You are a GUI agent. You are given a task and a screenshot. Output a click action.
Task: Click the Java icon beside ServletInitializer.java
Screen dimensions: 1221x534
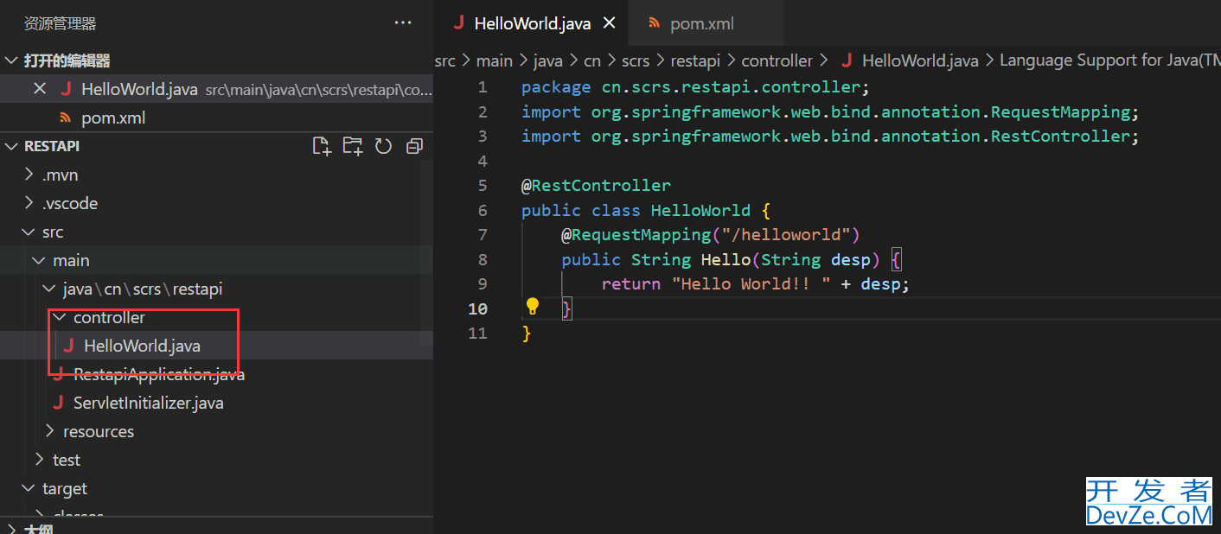(x=59, y=403)
